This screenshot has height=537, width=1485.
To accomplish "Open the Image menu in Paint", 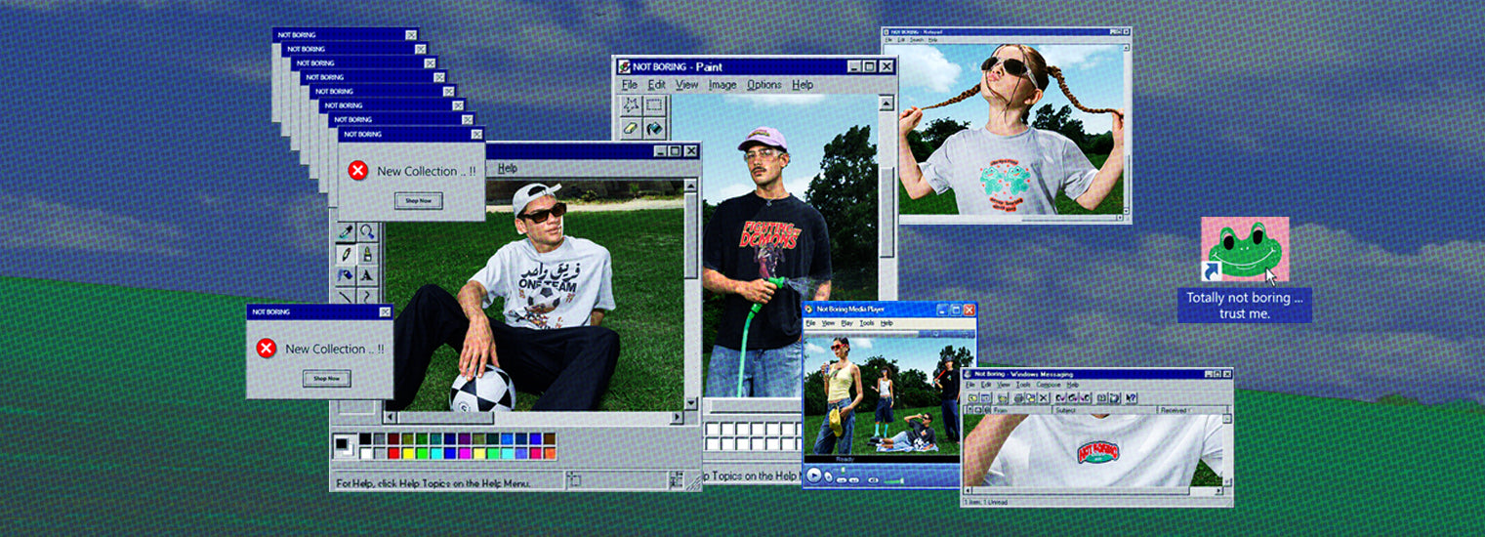I will (722, 85).
